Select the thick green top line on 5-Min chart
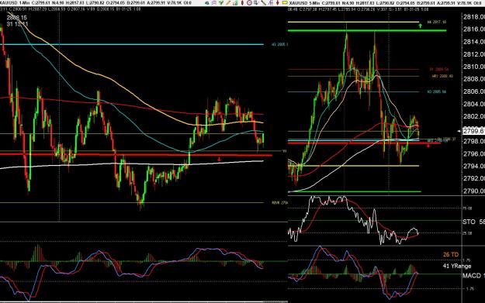This screenshot has height=303, width=485. [x=367, y=30]
